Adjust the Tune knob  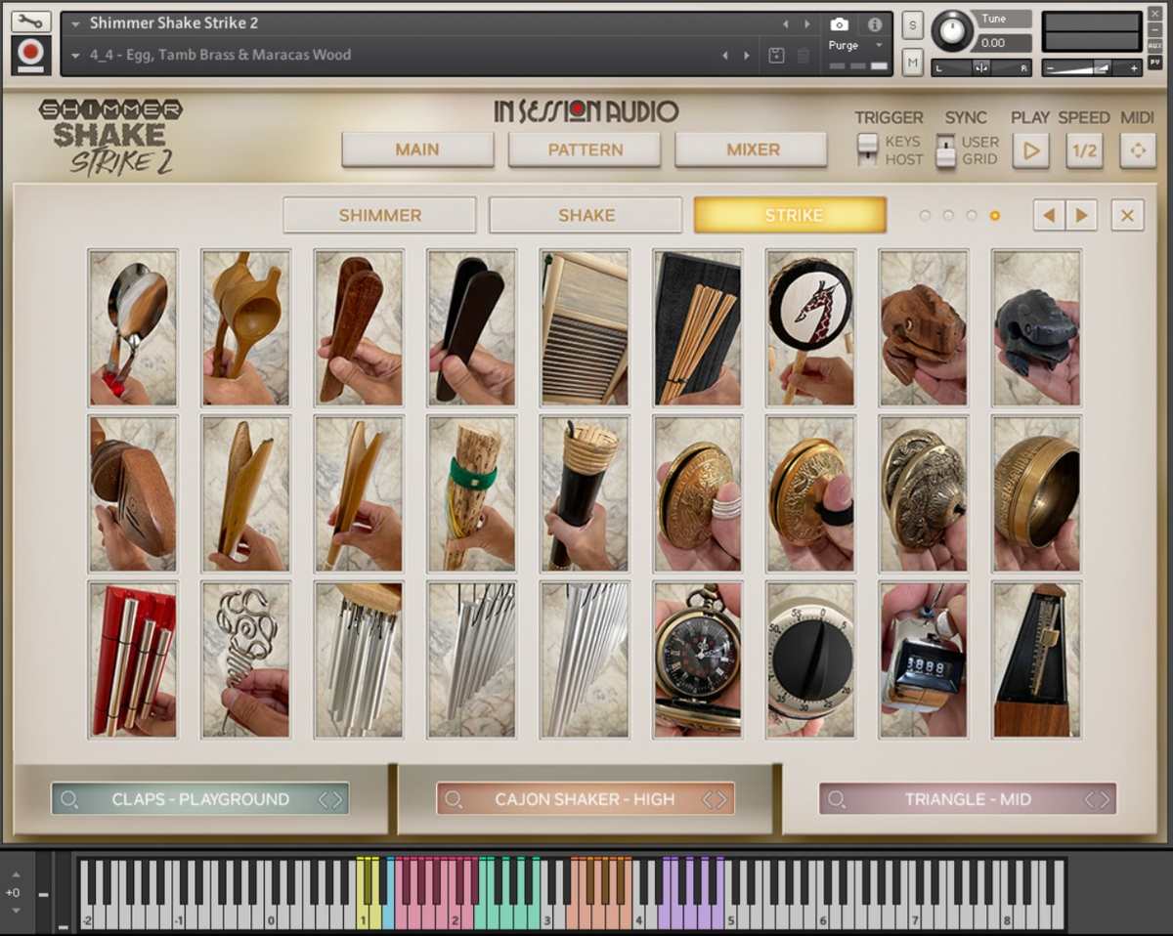[x=951, y=31]
